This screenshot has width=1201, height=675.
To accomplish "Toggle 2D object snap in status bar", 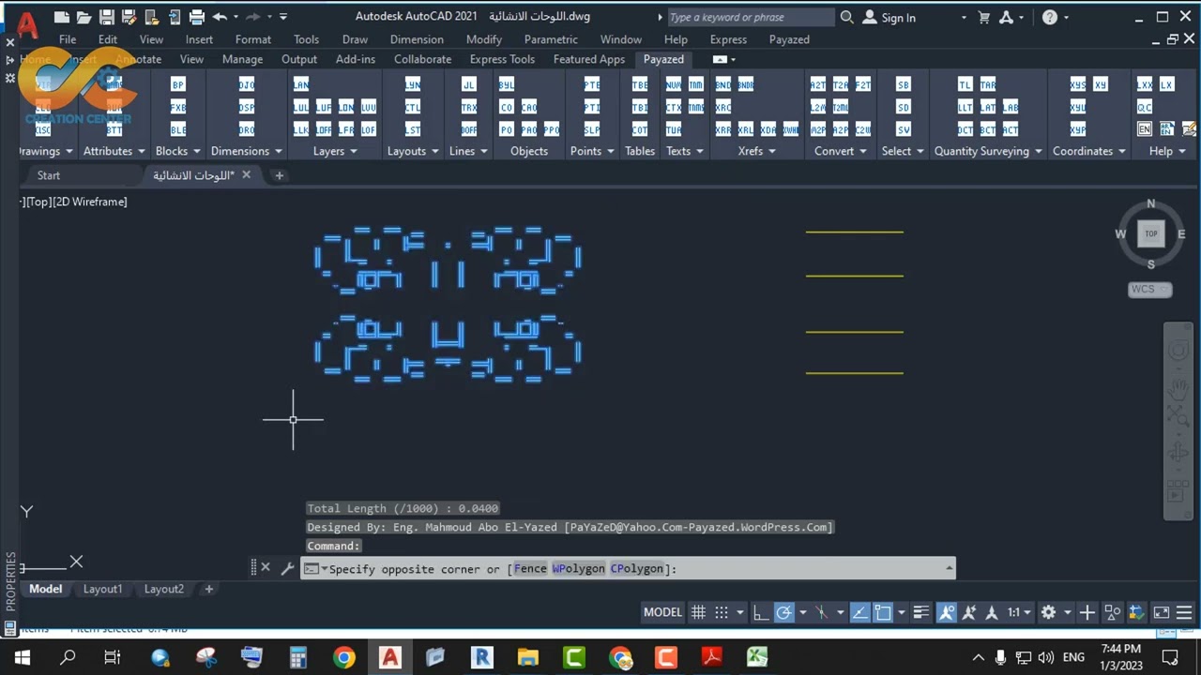I will [x=883, y=612].
